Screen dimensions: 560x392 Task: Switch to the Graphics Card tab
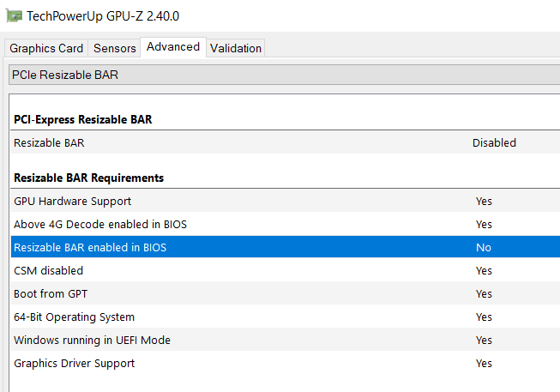(x=46, y=48)
